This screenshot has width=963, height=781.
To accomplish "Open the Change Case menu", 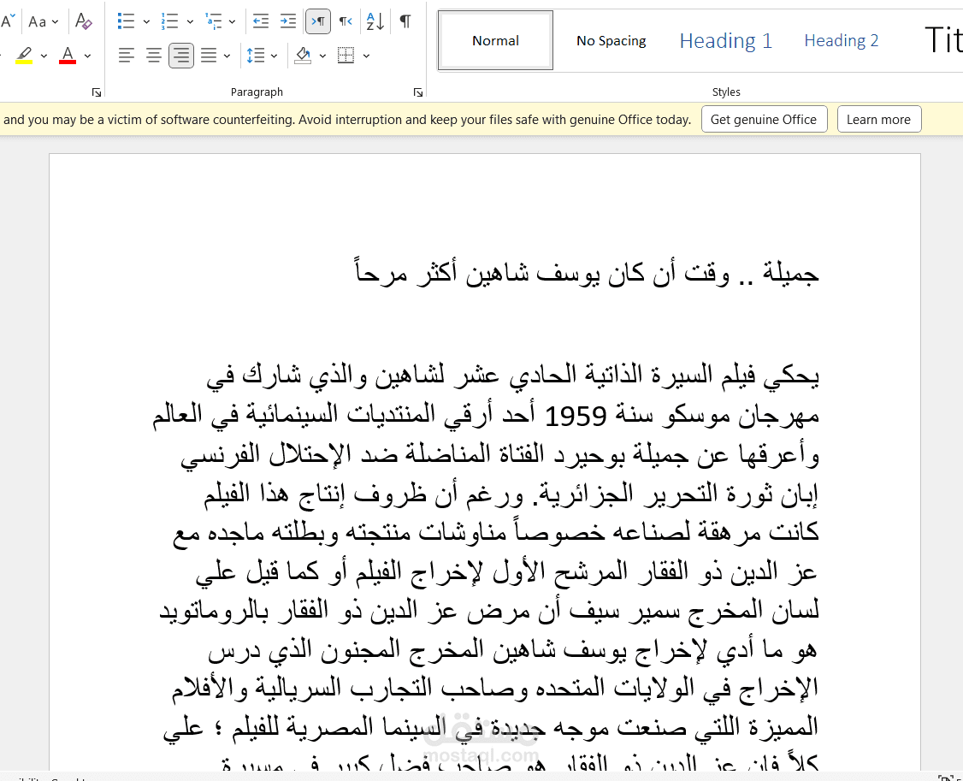I will coord(43,22).
